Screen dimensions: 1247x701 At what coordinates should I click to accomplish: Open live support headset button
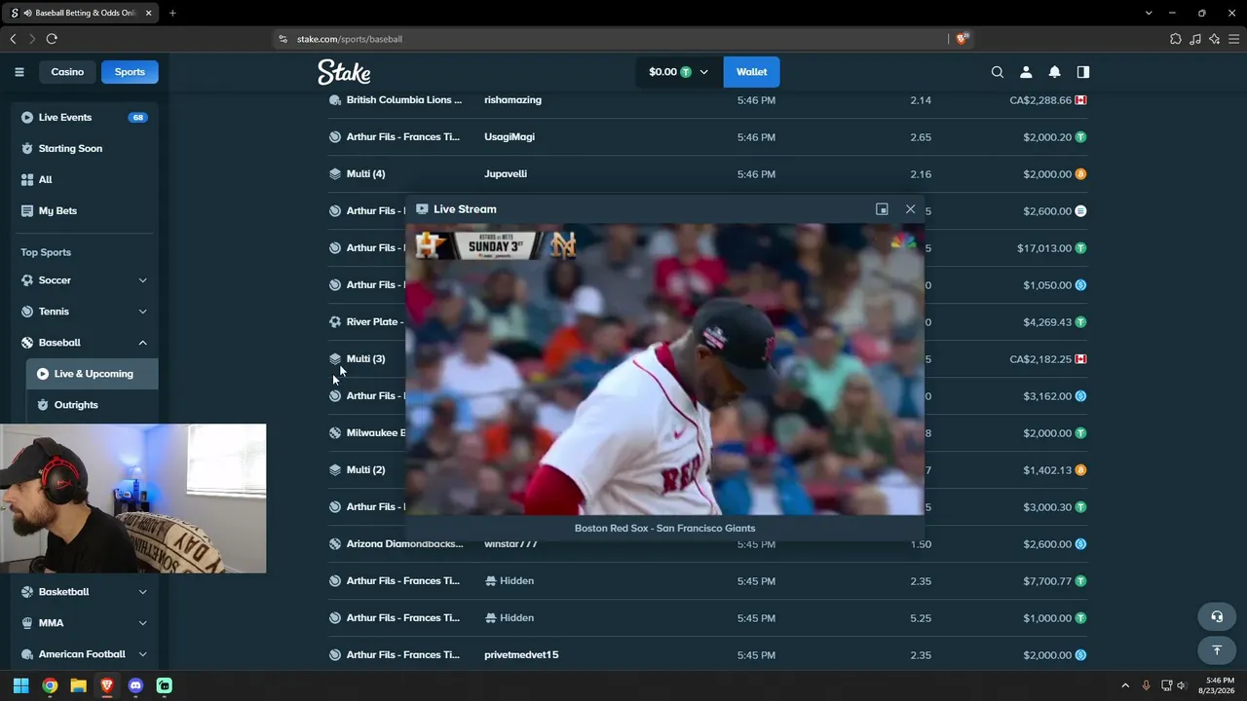(1217, 616)
